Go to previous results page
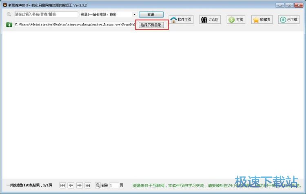 click(71, 185)
